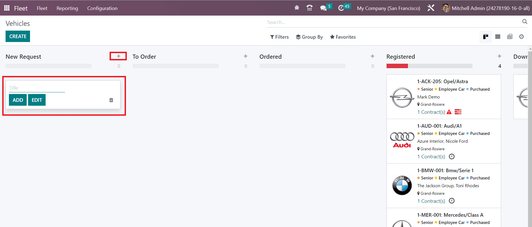Click driver Azure Interior, Nicole Ford
532x227 pixels.
442,141
